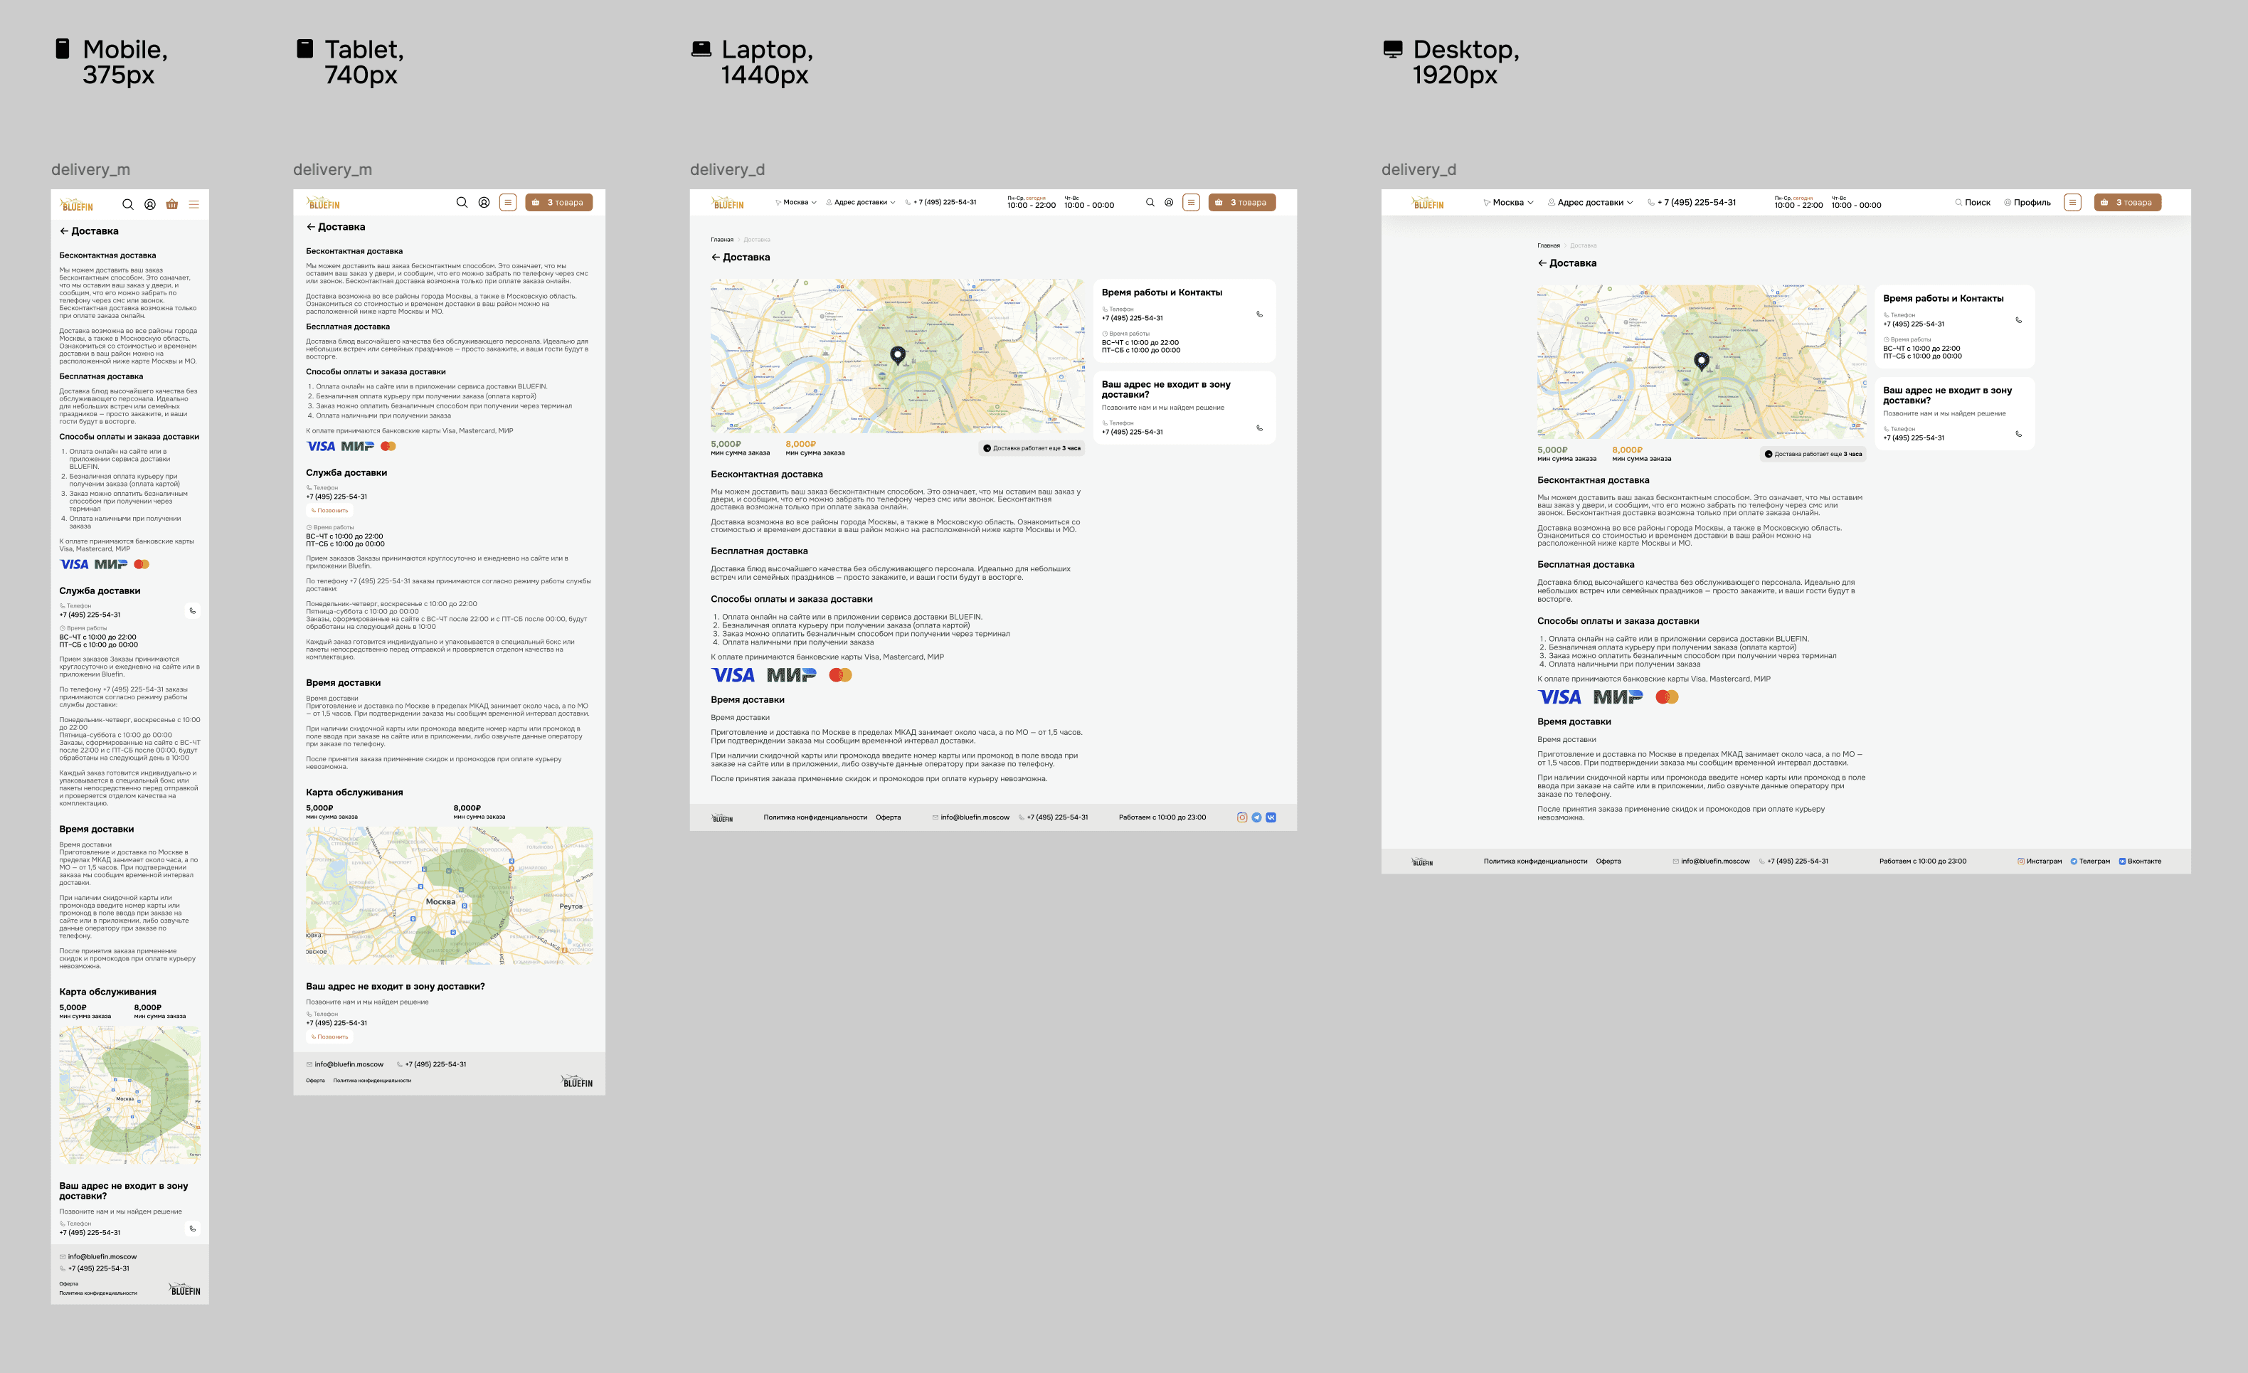Click the Позвонить button under Служба доставки in the tablet frame
The height and width of the screenshot is (1373, 2248).
[x=329, y=511]
